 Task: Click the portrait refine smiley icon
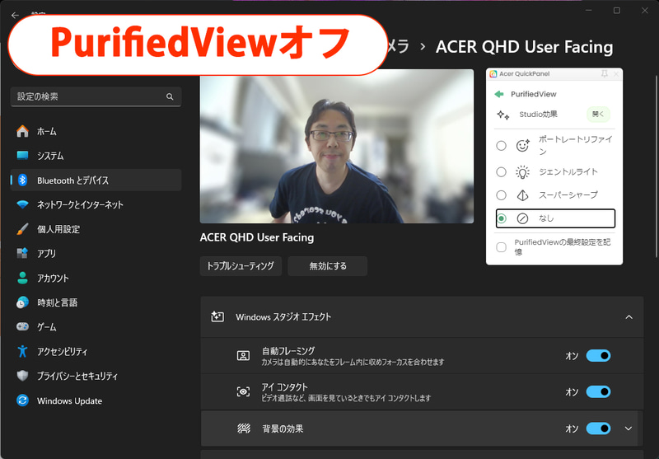point(522,145)
